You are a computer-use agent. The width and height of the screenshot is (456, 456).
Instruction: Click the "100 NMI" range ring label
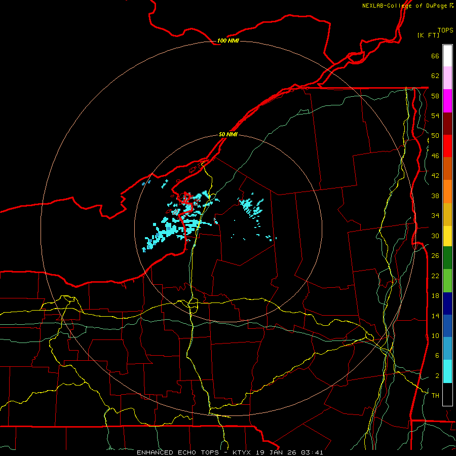(x=228, y=41)
